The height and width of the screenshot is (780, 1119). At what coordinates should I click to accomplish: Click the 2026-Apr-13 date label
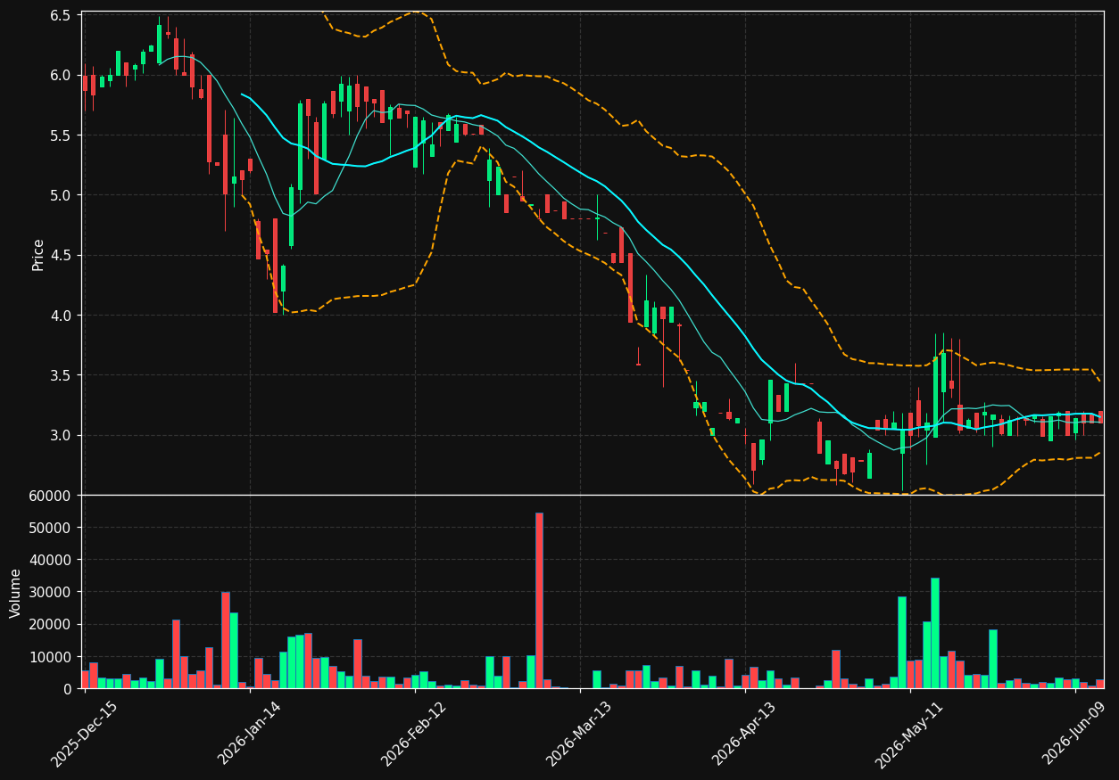pos(745,734)
